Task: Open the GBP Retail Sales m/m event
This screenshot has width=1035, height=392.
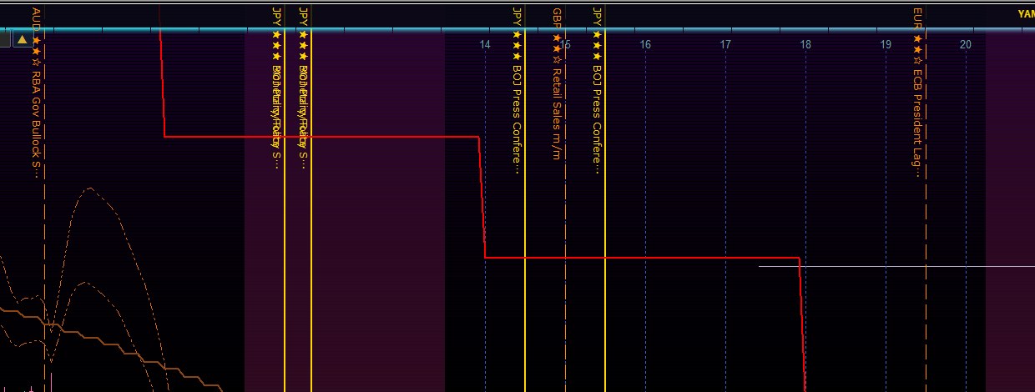Action: point(557,83)
